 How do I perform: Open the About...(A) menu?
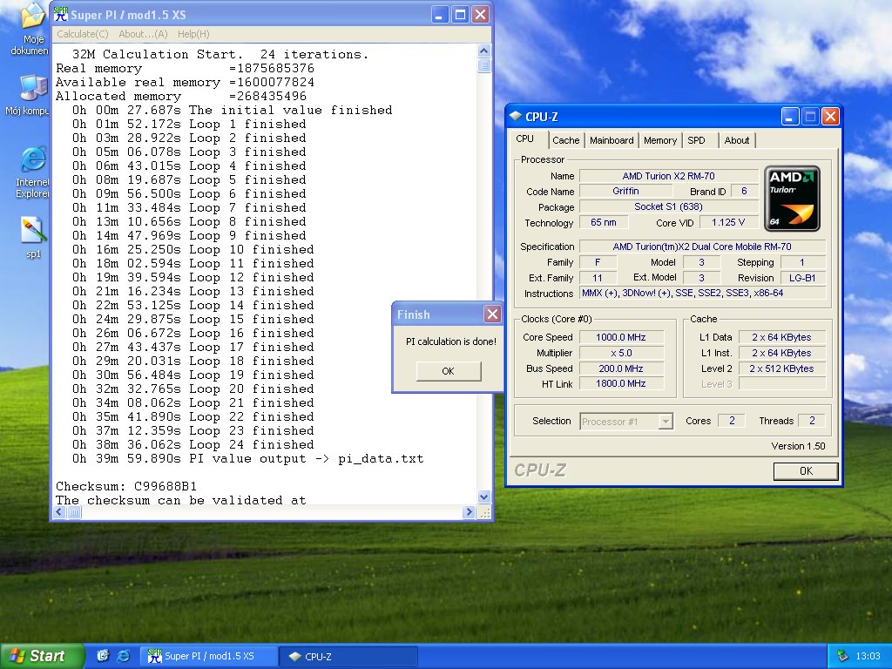143,34
